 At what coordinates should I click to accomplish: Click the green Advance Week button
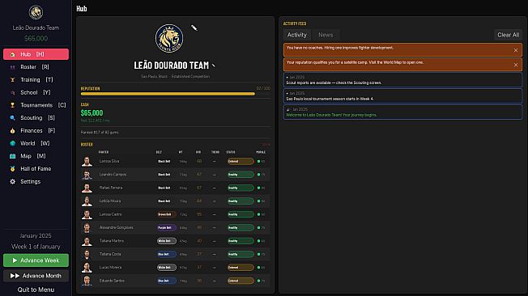pyautogui.click(x=36, y=260)
